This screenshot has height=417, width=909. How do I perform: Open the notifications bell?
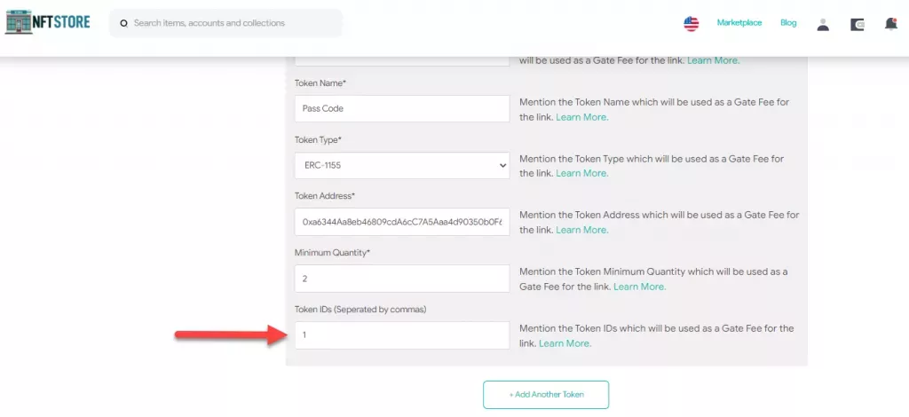click(x=890, y=24)
